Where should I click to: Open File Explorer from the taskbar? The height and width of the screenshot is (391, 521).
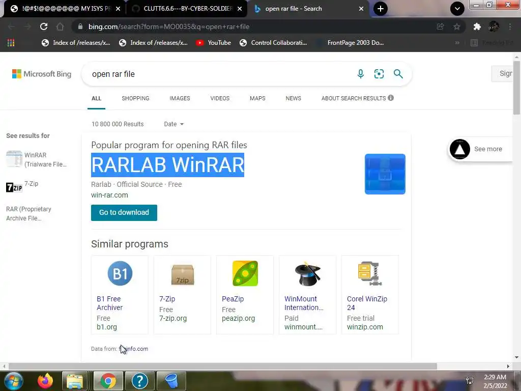pyautogui.click(x=75, y=381)
